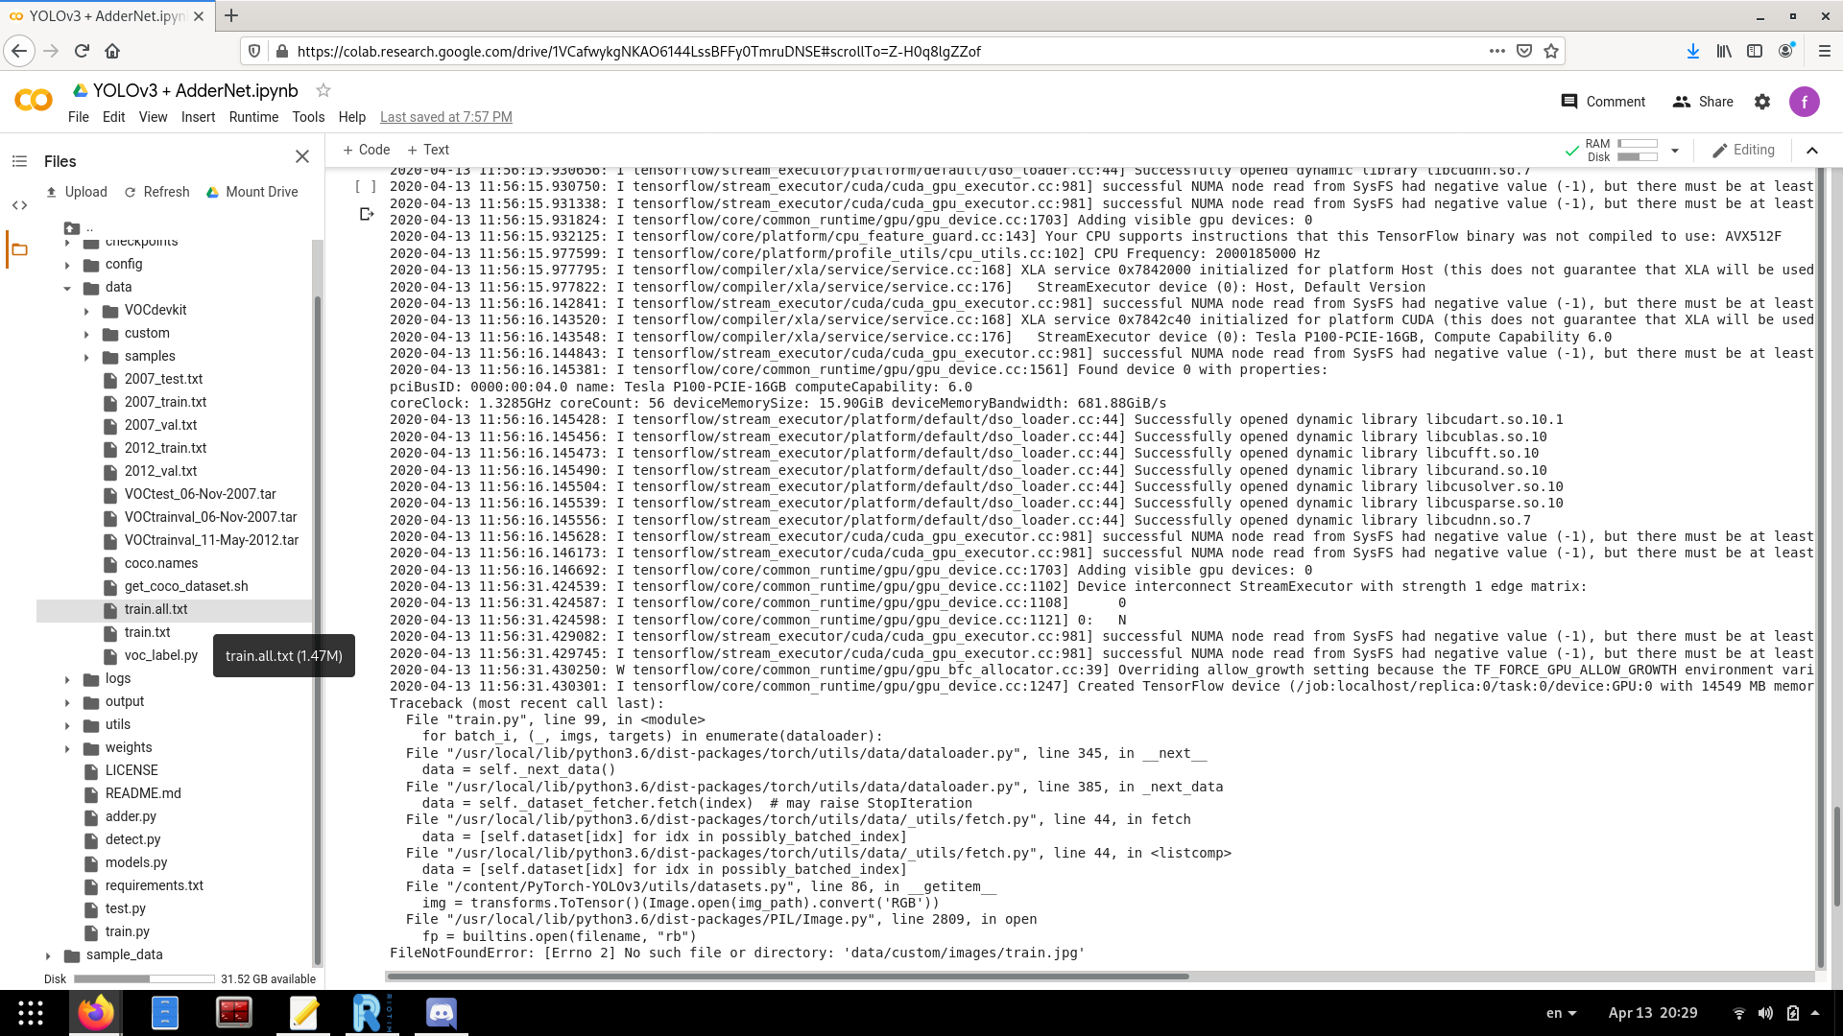
Task: Collapse the header with the chevron toggle
Action: tap(1812, 150)
